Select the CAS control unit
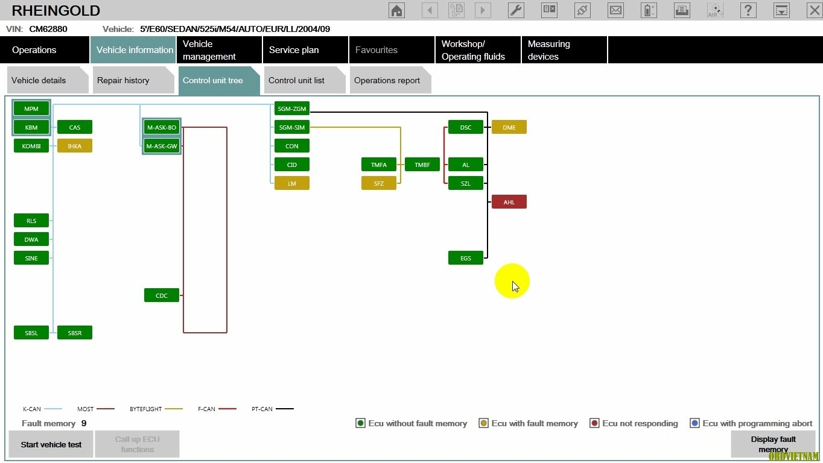 click(x=75, y=128)
